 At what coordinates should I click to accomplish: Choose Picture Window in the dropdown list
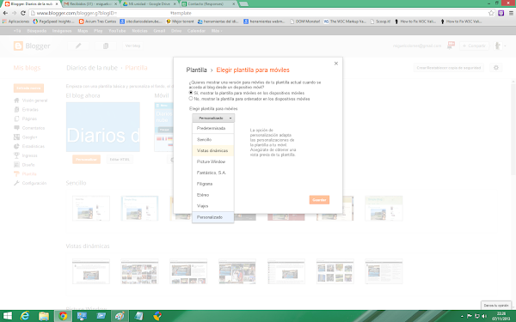[x=213, y=161]
